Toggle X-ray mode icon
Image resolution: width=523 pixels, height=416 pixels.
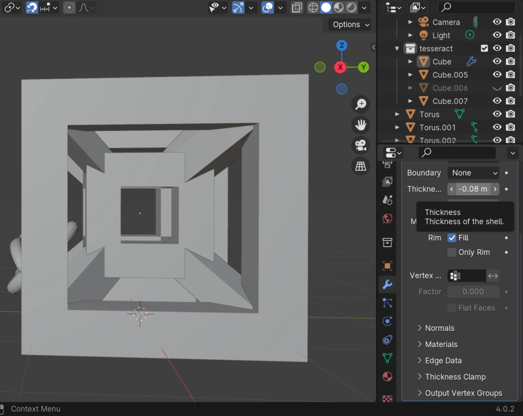tap(297, 8)
